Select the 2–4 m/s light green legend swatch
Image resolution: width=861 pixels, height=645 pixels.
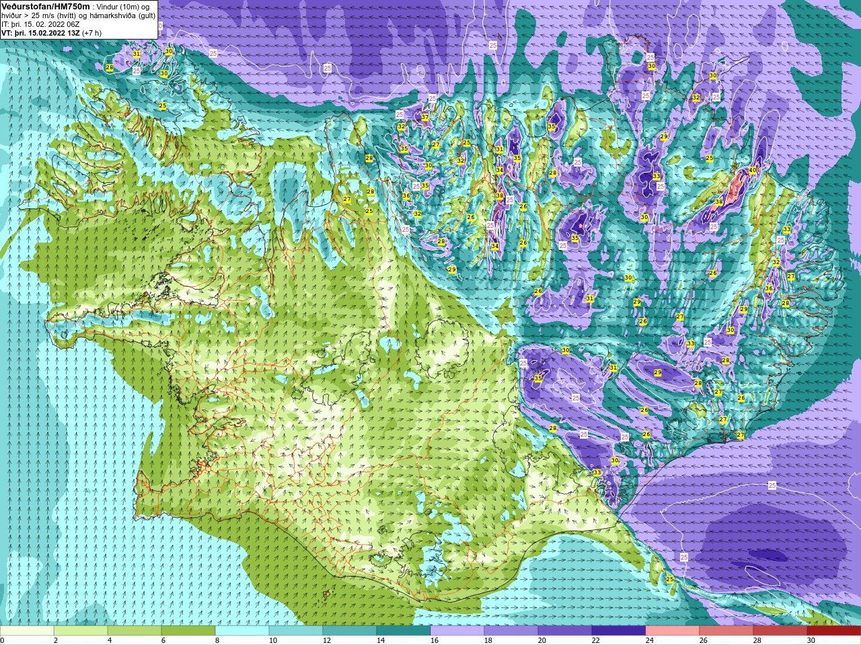81,631
